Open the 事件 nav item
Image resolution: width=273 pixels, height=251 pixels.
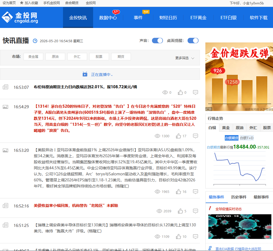[138, 18]
